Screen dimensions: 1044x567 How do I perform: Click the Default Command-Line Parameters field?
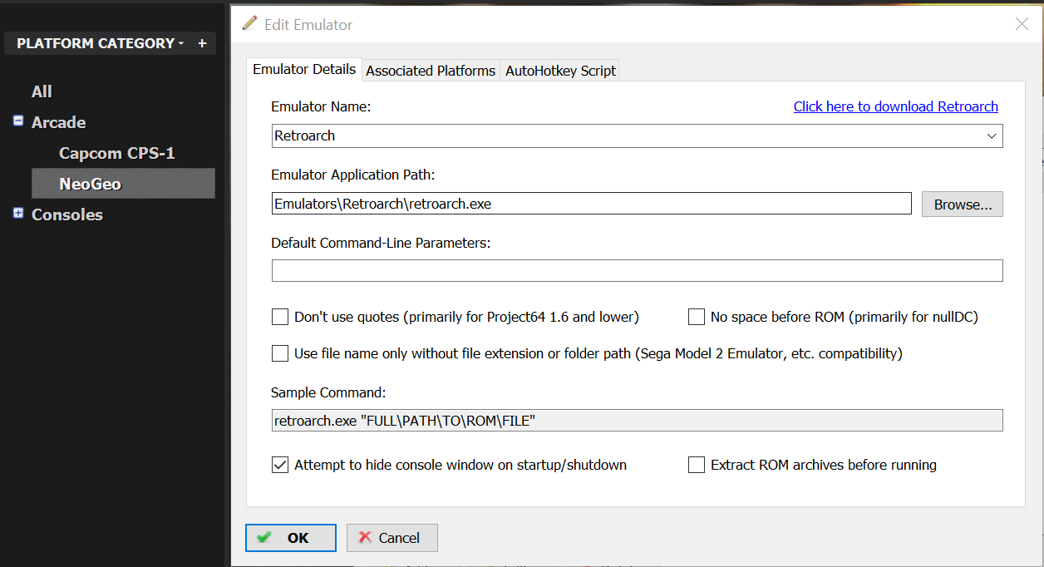pos(638,271)
